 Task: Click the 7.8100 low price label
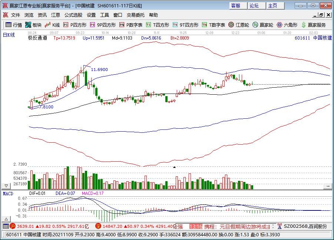click(46, 107)
